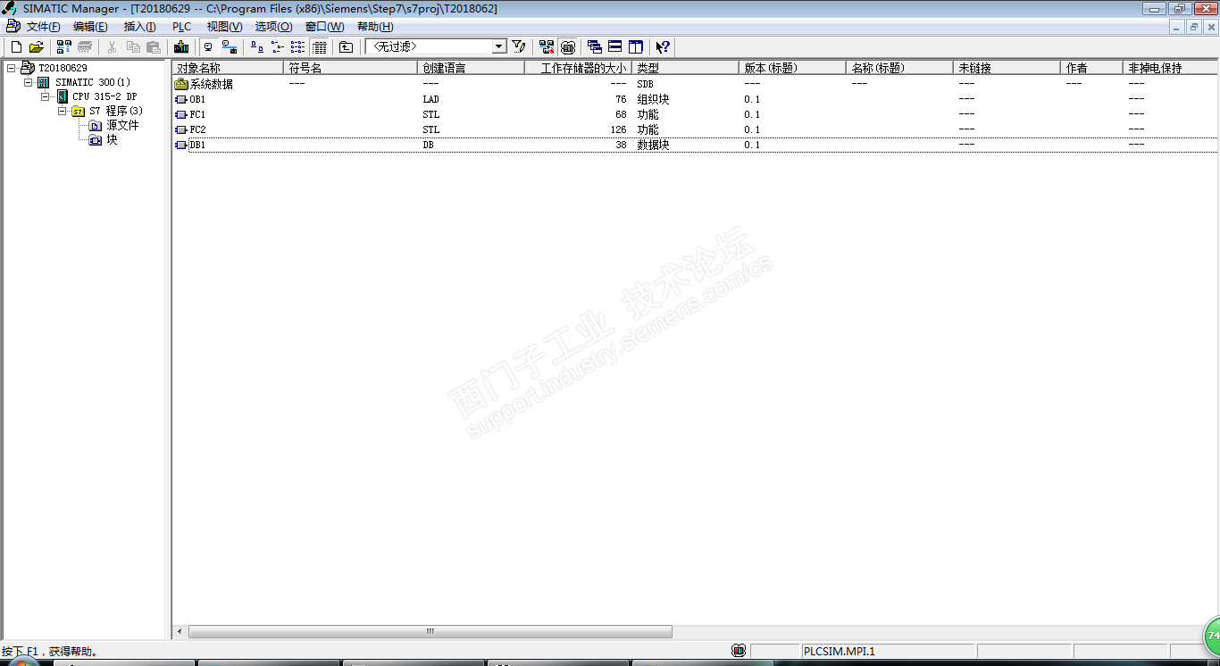Click the horizontal scrollbar thumb of the object list
The width and height of the screenshot is (1220, 666).
click(x=430, y=631)
